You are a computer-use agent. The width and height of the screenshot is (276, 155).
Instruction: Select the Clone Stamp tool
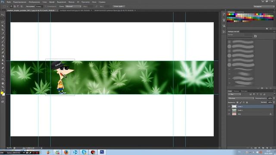[3, 45]
